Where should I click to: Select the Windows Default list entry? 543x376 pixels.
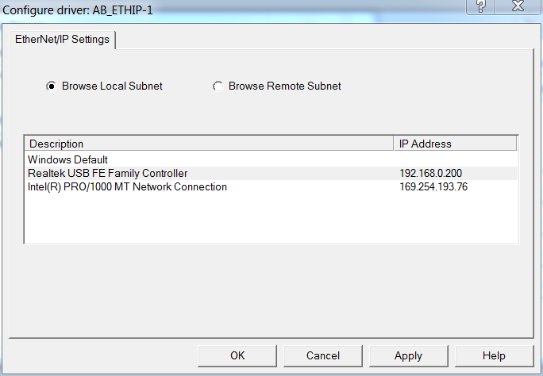coord(67,159)
